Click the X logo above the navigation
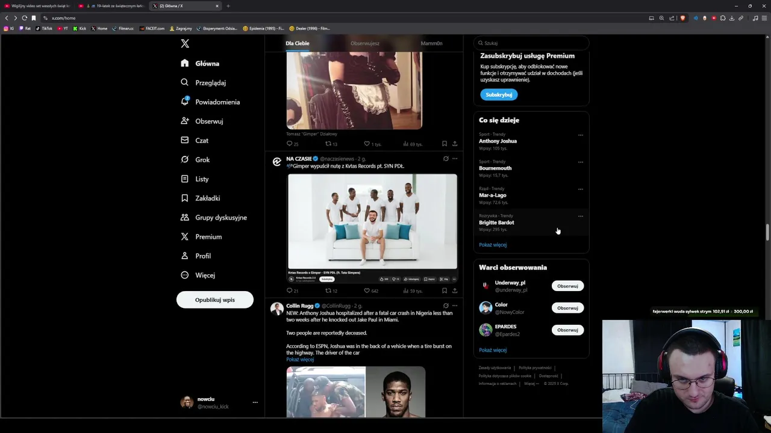The image size is (771, 433). pyautogui.click(x=185, y=43)
